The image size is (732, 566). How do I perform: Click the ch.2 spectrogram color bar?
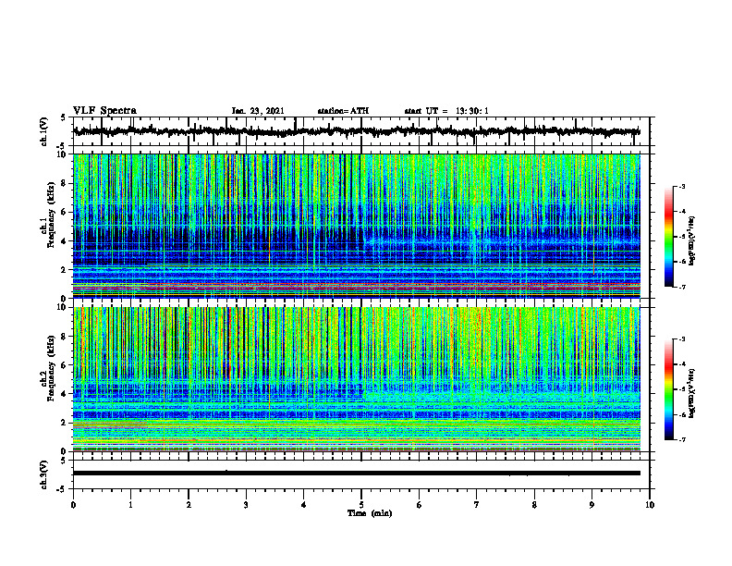[x=668, y=389]
